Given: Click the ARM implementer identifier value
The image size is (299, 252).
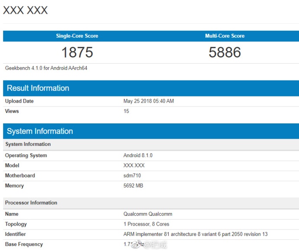Looking at the screenshot, I should point(195,234).
